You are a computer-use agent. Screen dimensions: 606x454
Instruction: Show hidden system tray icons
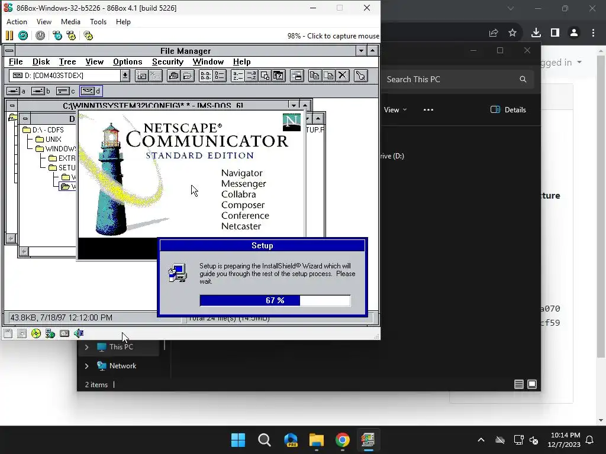tap(481, 440)
